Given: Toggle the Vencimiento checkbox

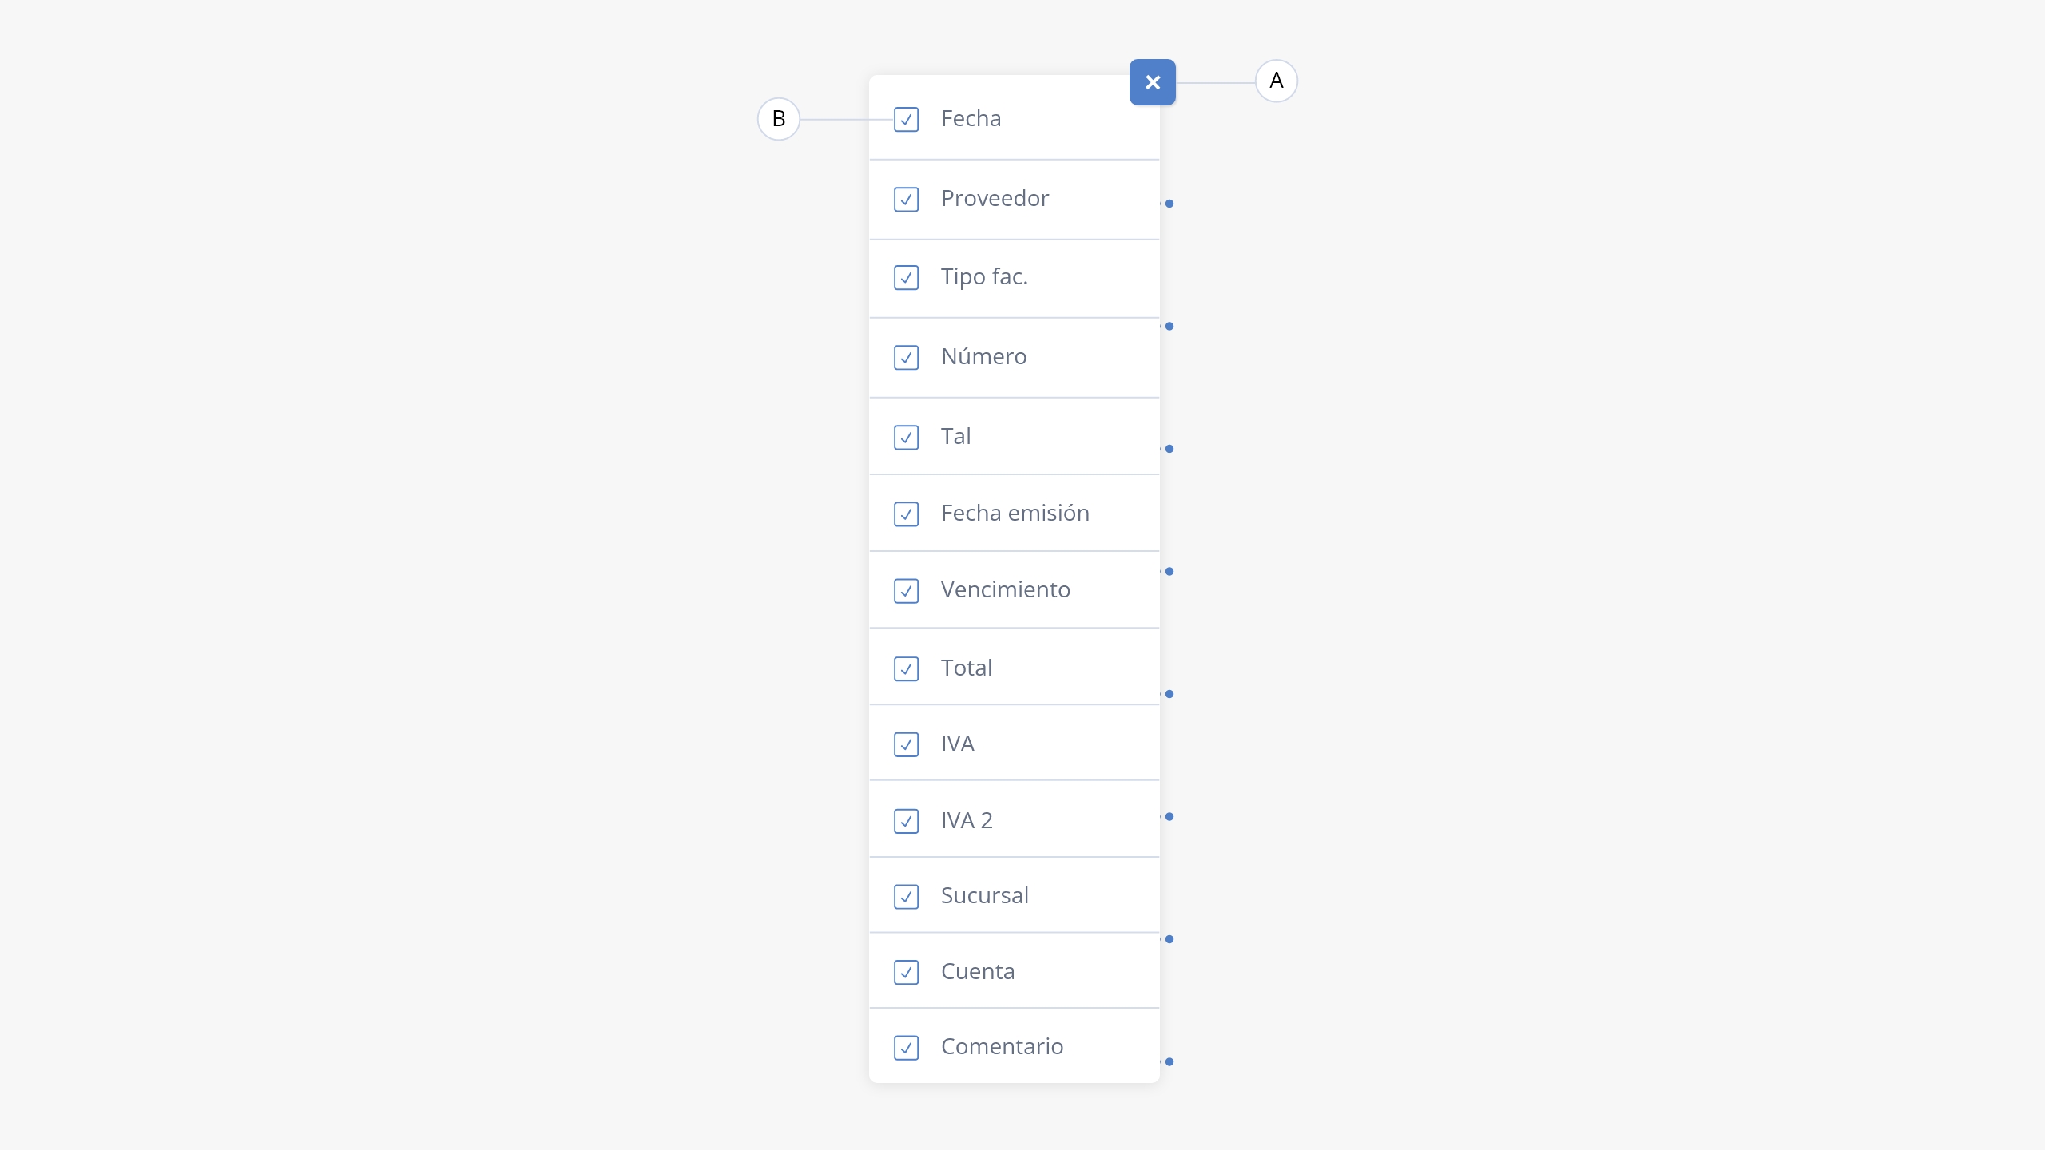Looking at the screenshot, I should pos(906,590).
